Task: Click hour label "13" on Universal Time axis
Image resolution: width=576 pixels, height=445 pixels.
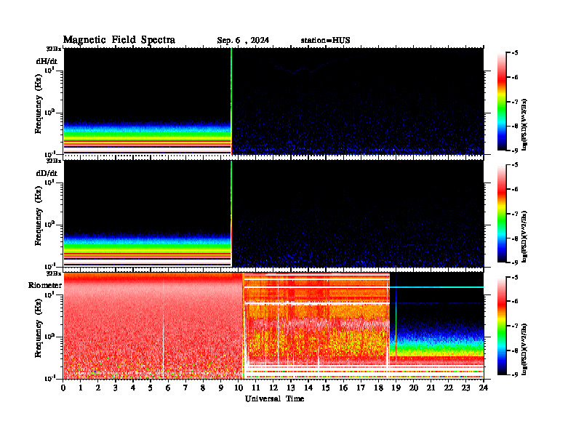Action: [291, 388]
